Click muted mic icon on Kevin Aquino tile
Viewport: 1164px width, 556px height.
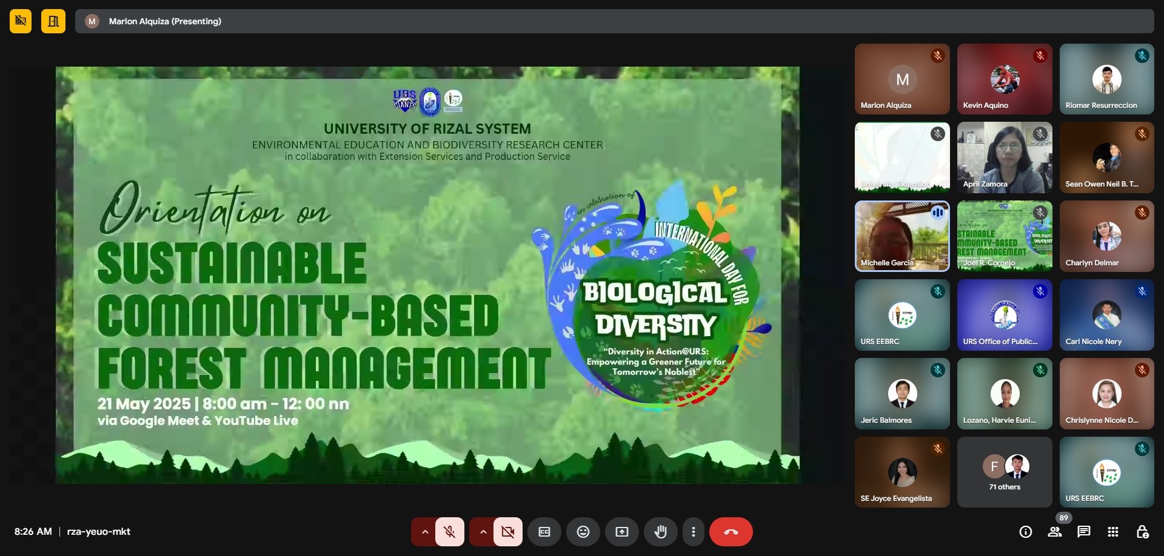1040,56
